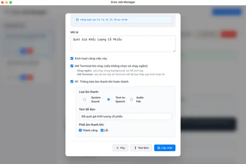Focus the Mô tả description text area

(x=123, y=44)
